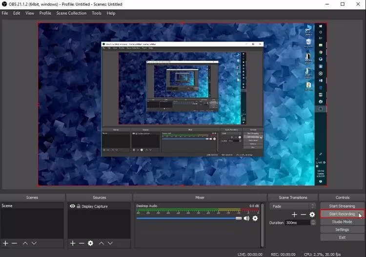Minimize the OBS window
Screen dimensions: 366x257
point(327,4)
